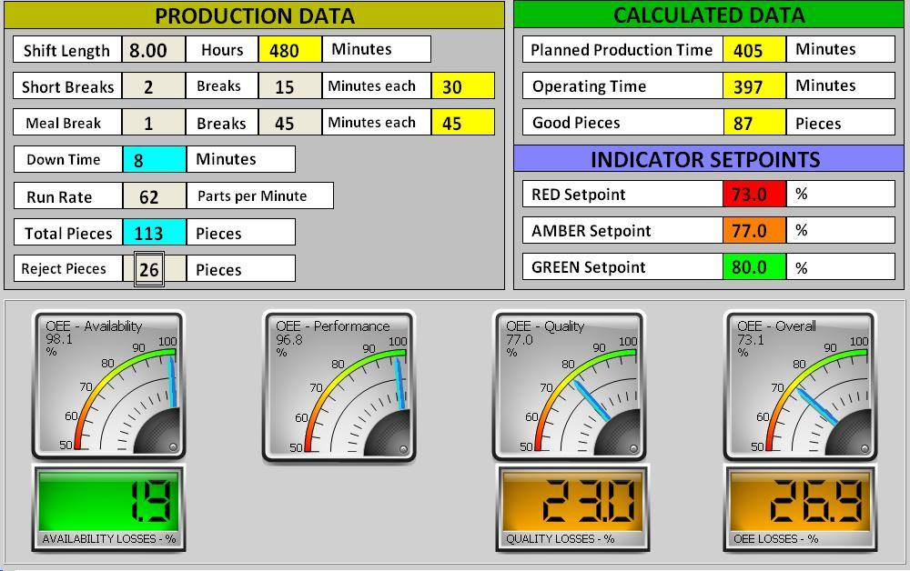Image resolution: width=910 pixels, height=571 pixels.
Task: Select the GREEN Setpoint value box
Action: pyautogui.click(x=754, y=266)
